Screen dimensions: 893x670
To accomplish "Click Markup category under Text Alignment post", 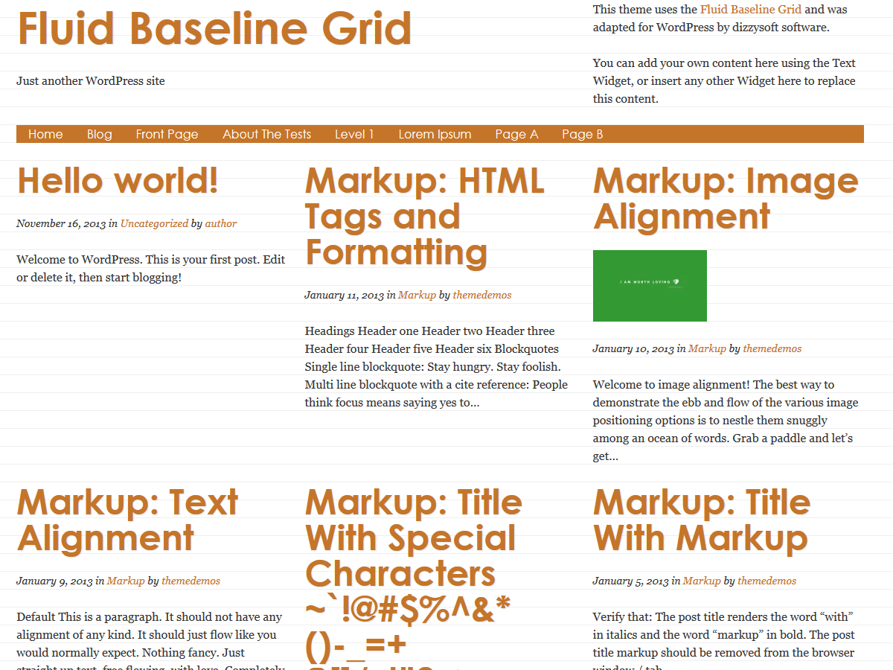I will coord(126,581).
